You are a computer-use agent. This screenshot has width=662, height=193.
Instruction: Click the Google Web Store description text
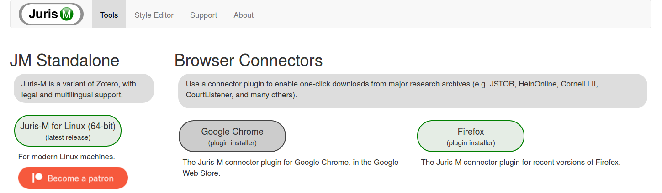click(291, 168)
